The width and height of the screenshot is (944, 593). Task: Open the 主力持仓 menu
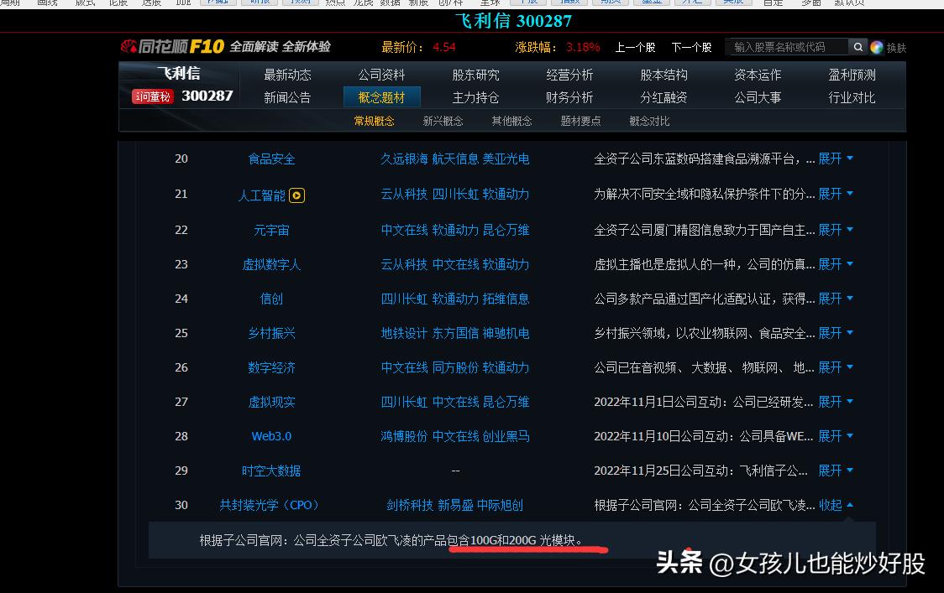click(x=475, y=97)
